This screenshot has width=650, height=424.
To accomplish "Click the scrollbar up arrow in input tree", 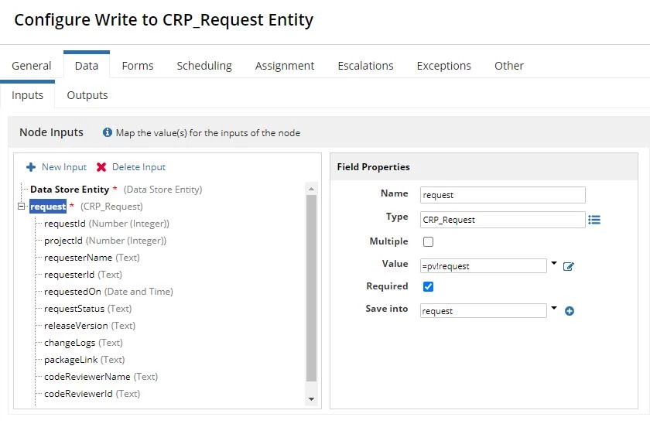I will tap(311, 189).
